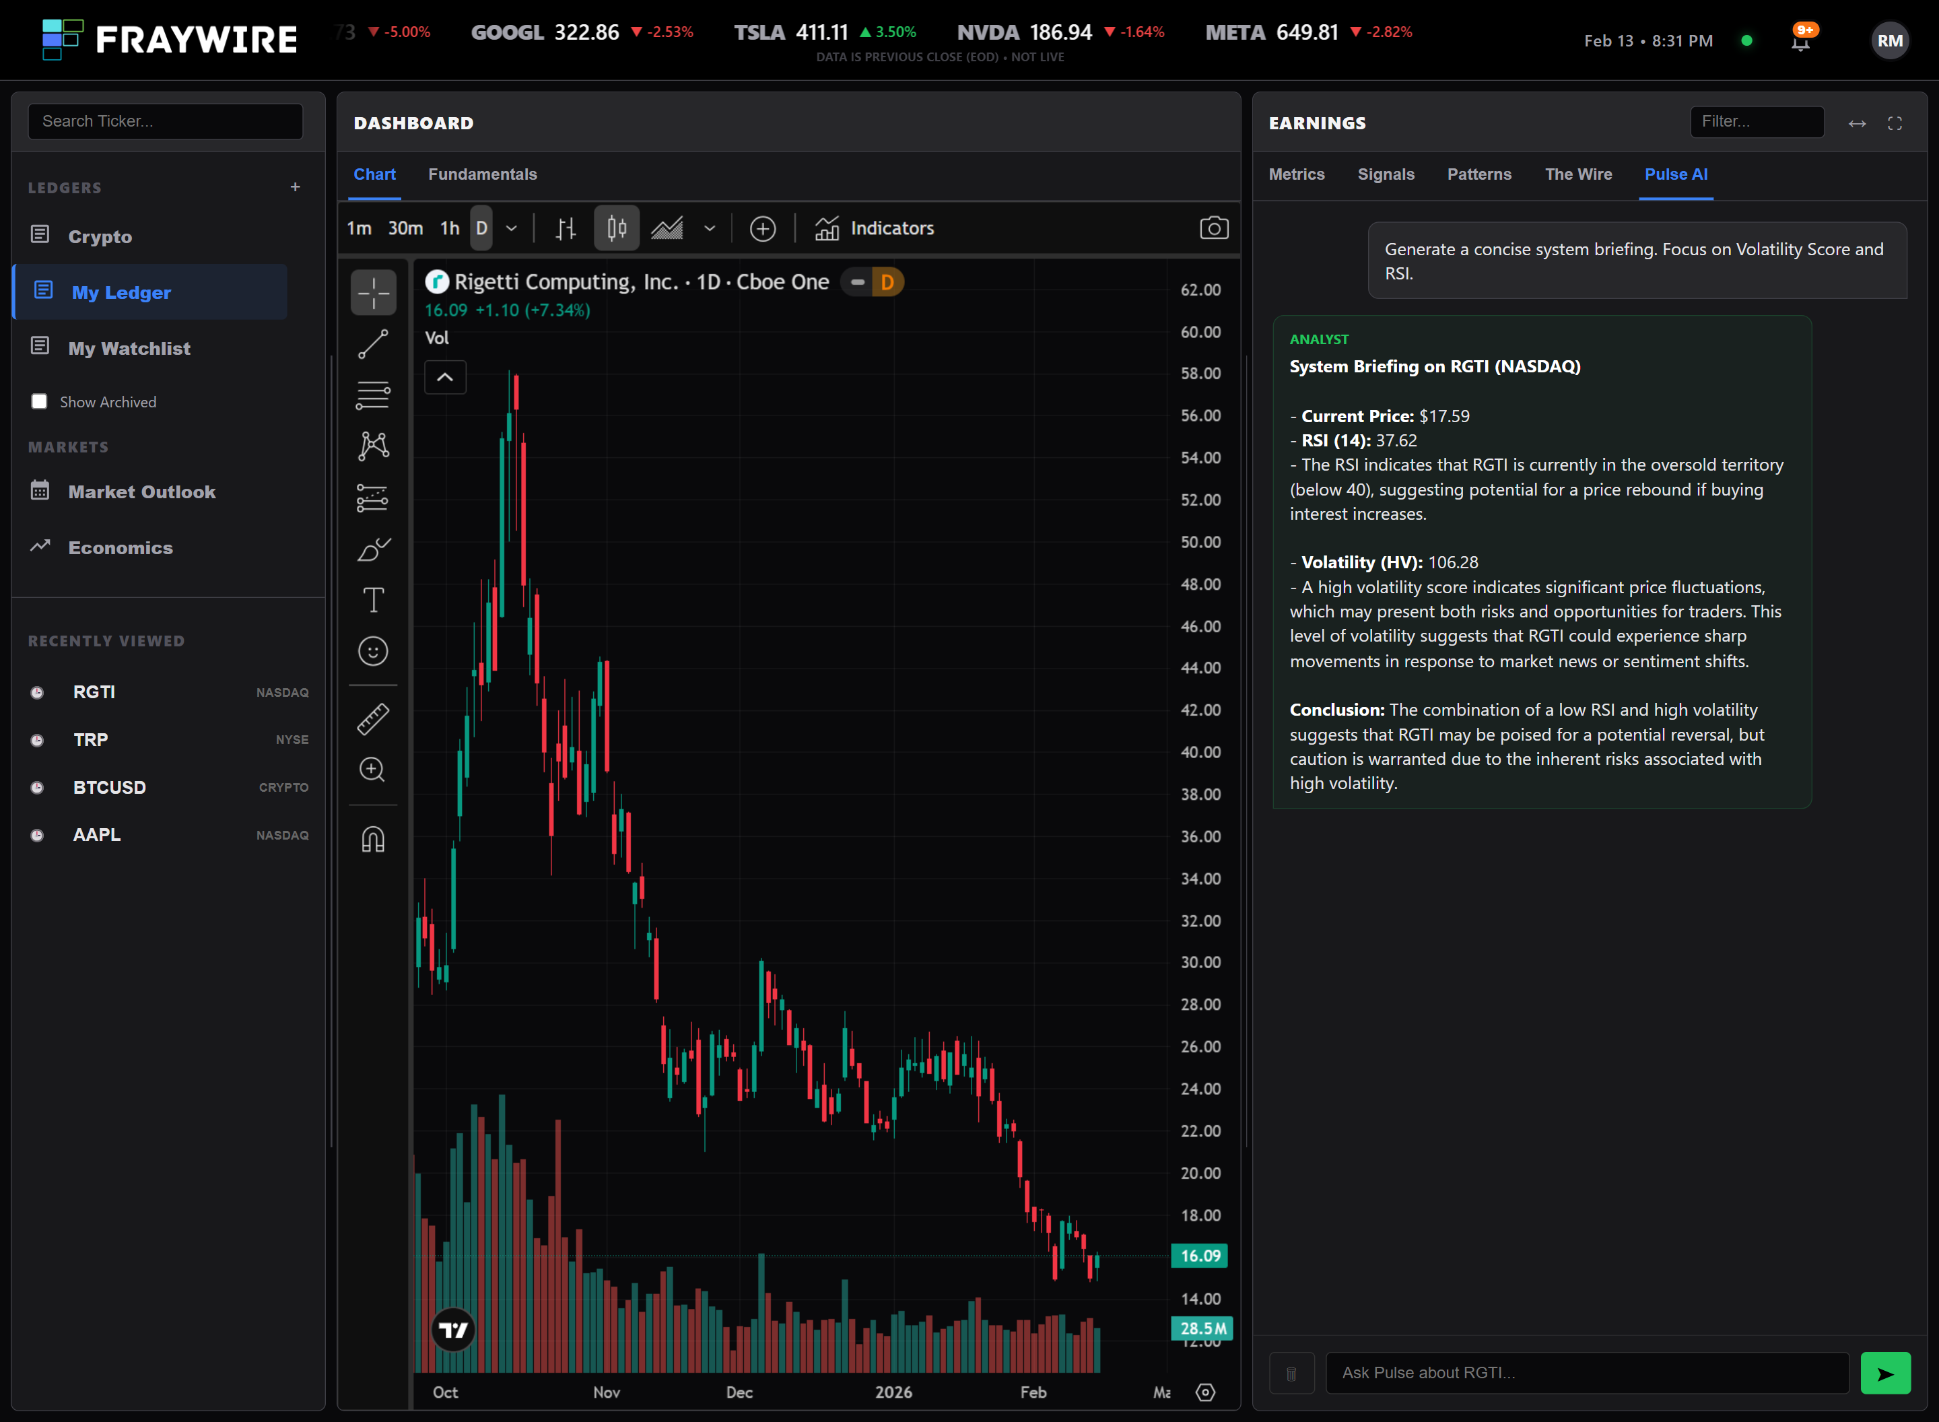This screenshot has width=1939, height=1422.
Task: Toggle the candlestick chart style
Action: click(616, 228)
